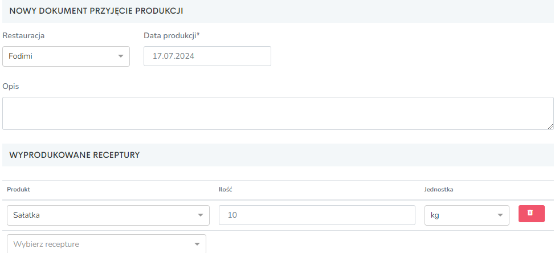Click the Opis label

11,87
